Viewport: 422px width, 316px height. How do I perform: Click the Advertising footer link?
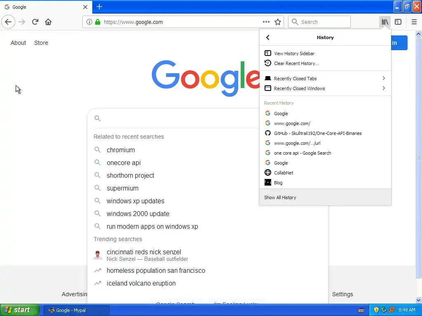click(74, 294)
